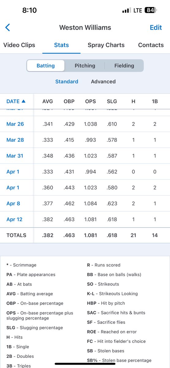This screenshot has height=368, width=170.
Task: Sort by the OPS column header
Action: pyautogui.click(x=90, y=101)
